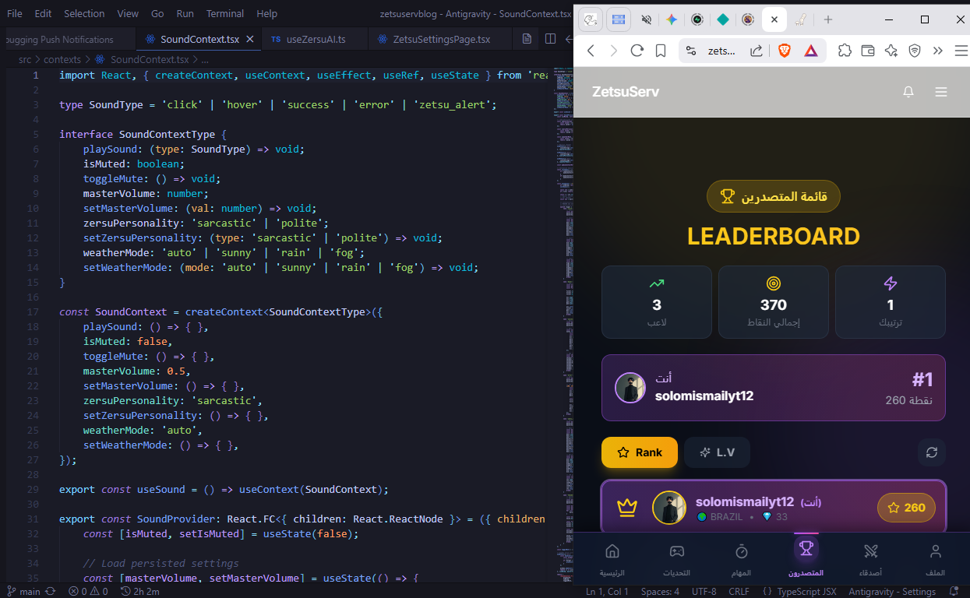Unmute the muted browser tab
970x598 pixels.
[x=646, y=19]
